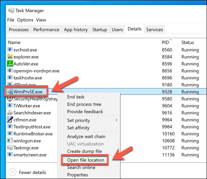Choose Open file location from context menu
This screenshot has height=179, width=207.
(86, 160)
